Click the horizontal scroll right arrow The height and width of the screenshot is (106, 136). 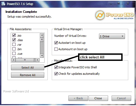37,60
